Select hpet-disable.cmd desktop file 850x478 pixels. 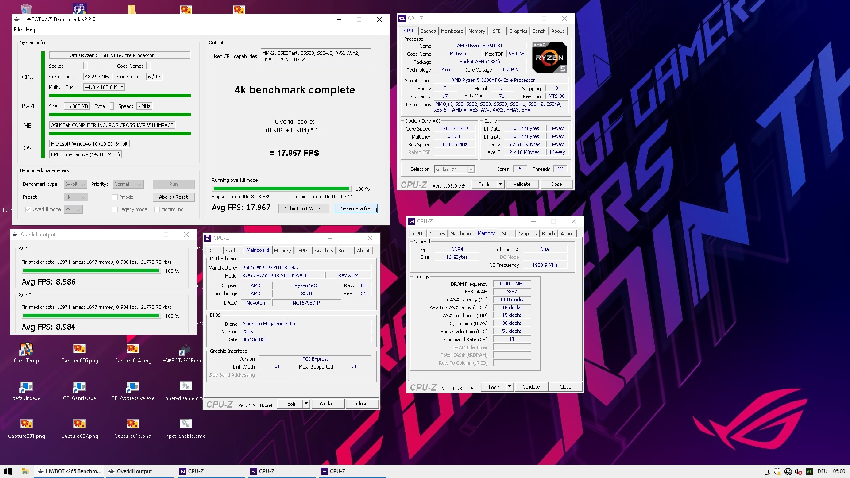point(184,390)
